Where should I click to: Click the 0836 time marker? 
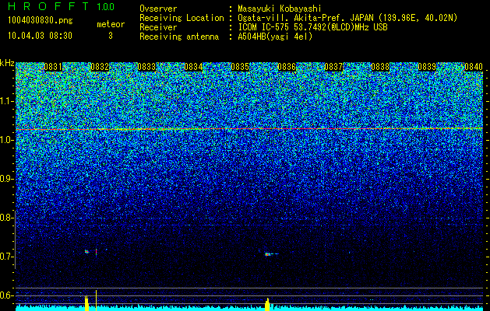[287, 67]
